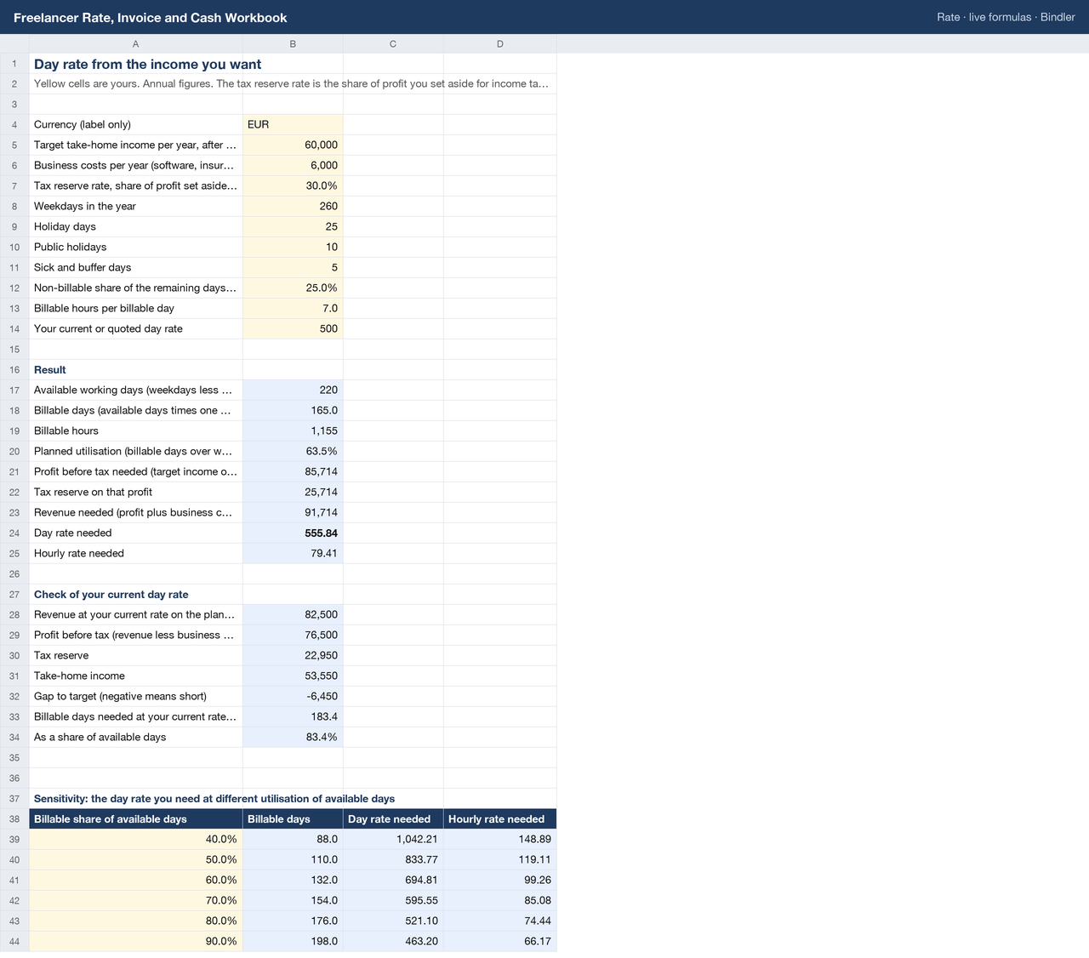Click 'Check of your current day rate' heading
The image size is (1089, 958).
tap(111, 594)
